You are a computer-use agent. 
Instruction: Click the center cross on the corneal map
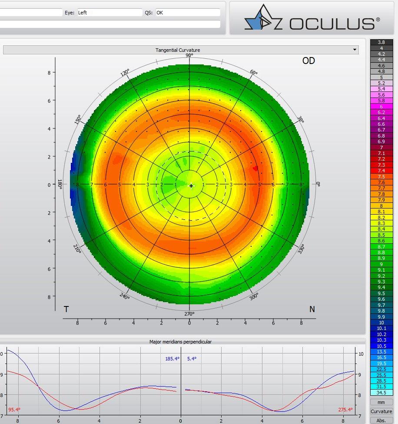coord(191,186)
